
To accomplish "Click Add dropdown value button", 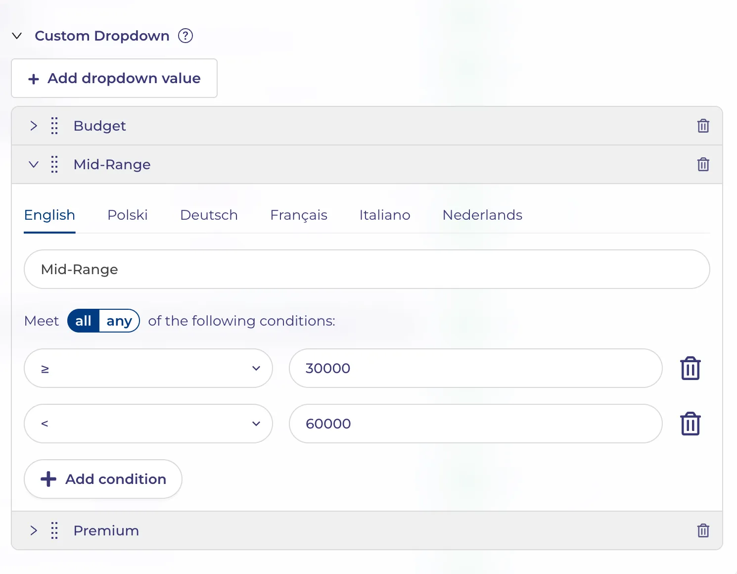I will tap(114, 78).
